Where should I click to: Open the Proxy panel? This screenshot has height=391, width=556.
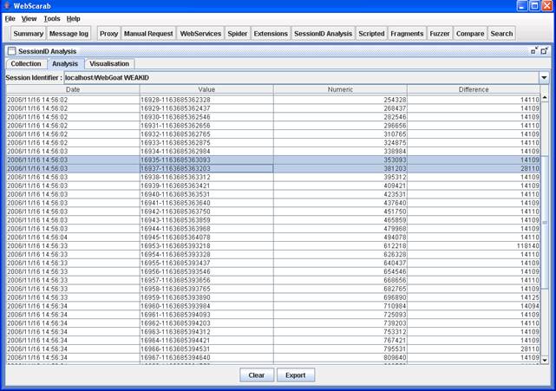click(108, 34)
